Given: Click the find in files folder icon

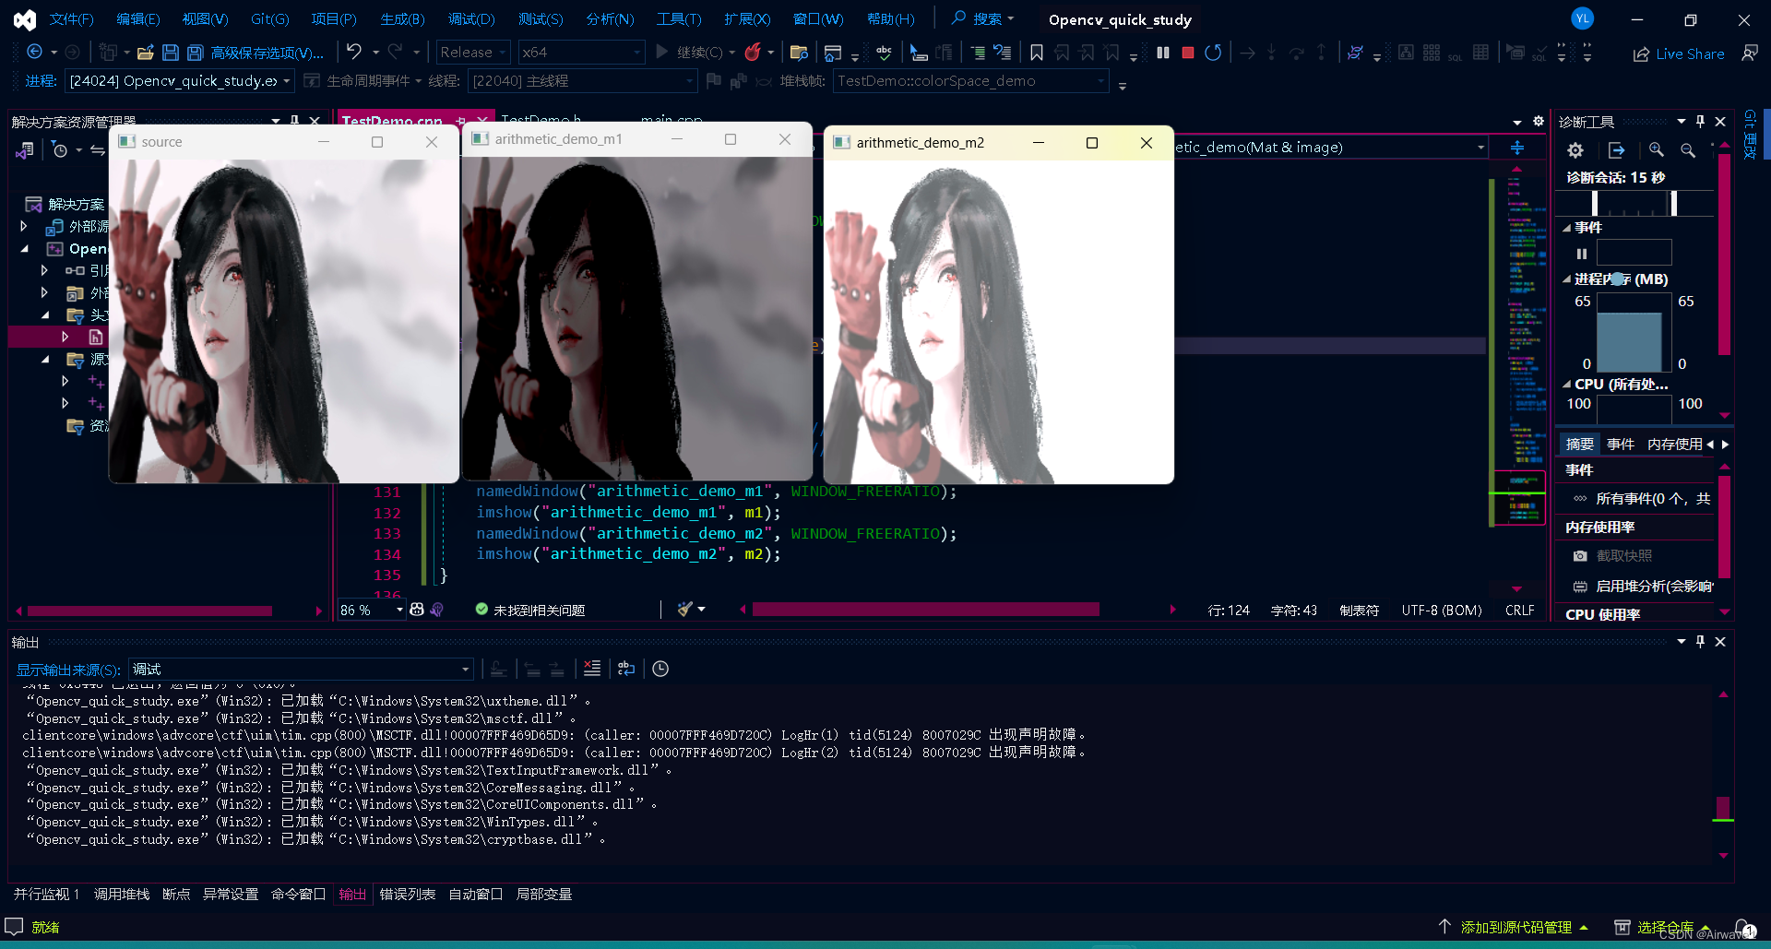Looking at the screenshot, I should pyautogui.click(x=800, y=53).
